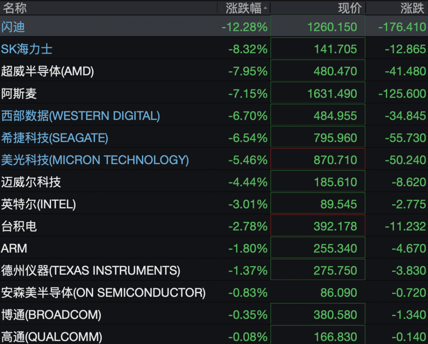Click Qualcomm price cell 166.830
The image size is (428, 344).
[318, 335]
